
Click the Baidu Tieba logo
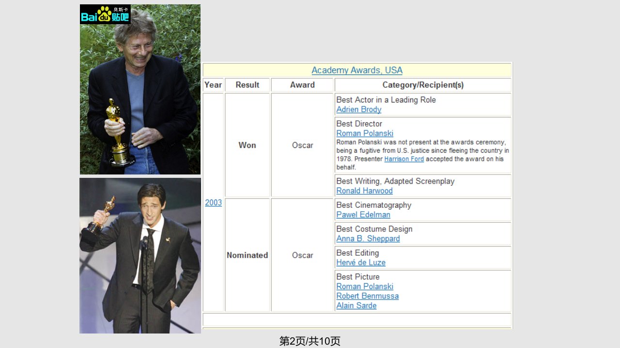tap(105, 14)
